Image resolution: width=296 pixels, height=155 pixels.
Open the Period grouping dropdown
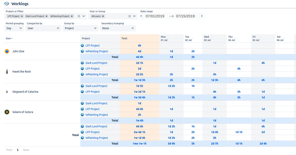pyautogui.click(x=15, y=28)
